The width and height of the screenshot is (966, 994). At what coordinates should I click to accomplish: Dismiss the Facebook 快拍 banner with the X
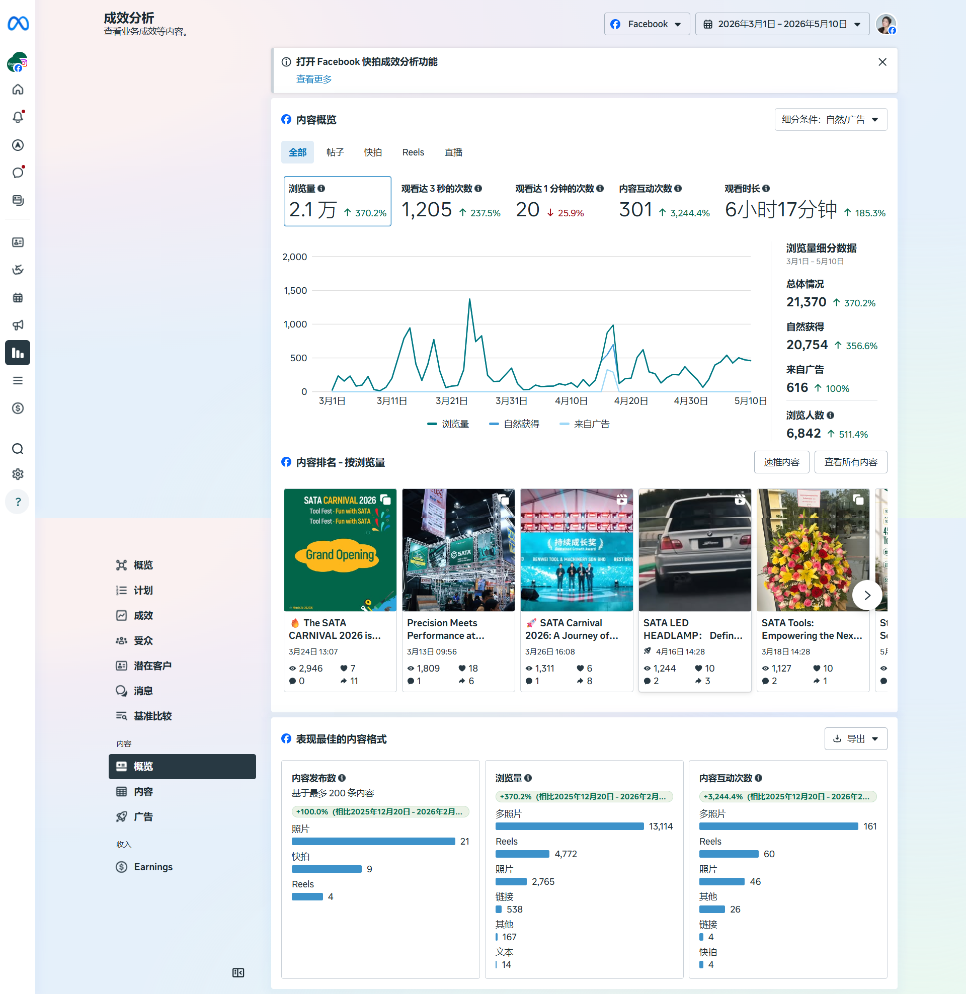(x=882, y=62)
